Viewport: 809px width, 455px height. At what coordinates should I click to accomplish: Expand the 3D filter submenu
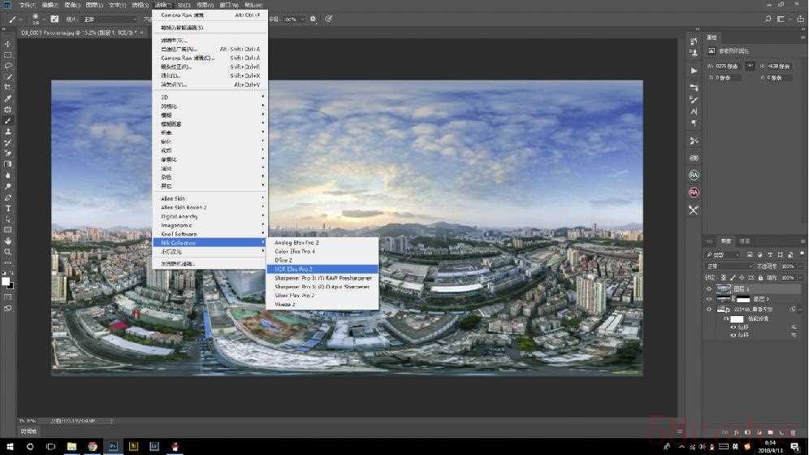(x=210, y=97)
